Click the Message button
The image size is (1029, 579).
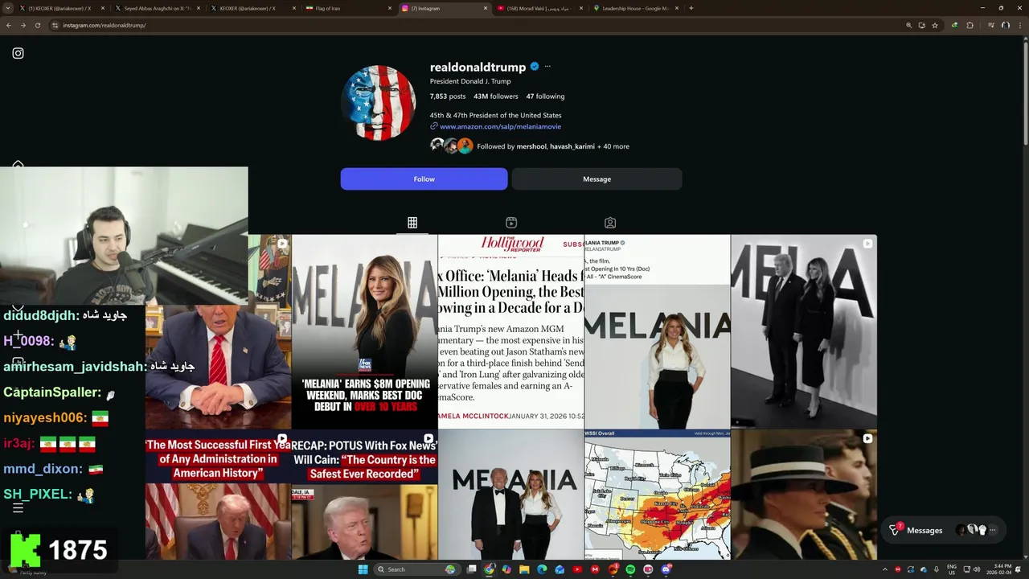pyautogui.click(x=596, y=179)
